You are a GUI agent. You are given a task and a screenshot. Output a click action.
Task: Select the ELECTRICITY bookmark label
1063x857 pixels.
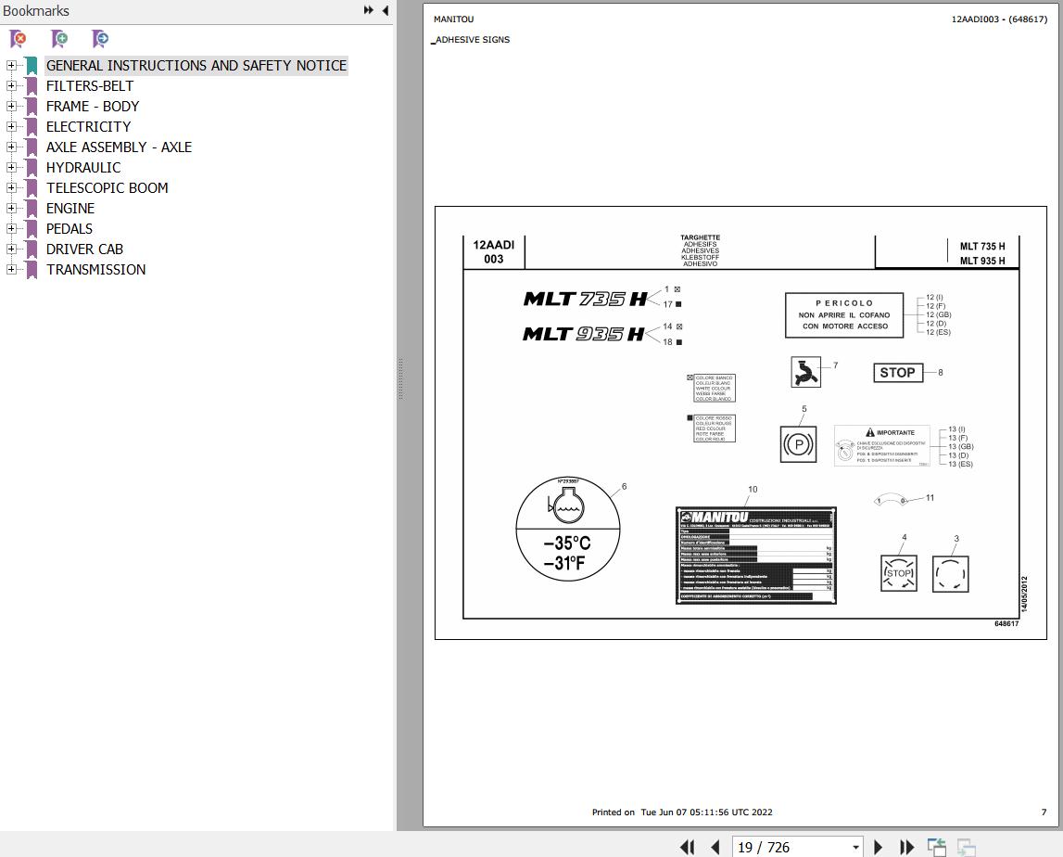[x=88, y=127]
